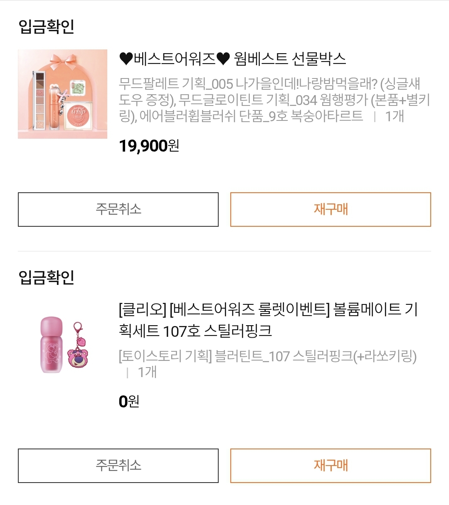Click the [토이스토리 기획] 블러틴트_107 option text
This screenshot has width=449, height=505.
click(267, 356)
